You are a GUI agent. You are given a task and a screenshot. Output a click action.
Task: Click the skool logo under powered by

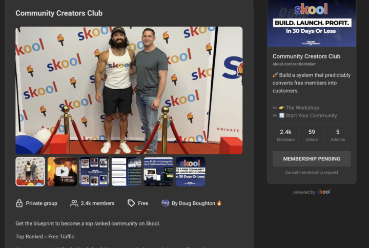click(323, 192)
